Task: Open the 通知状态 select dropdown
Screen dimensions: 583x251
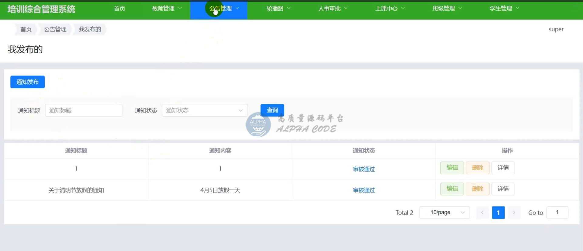Action: tap(205, 110)
